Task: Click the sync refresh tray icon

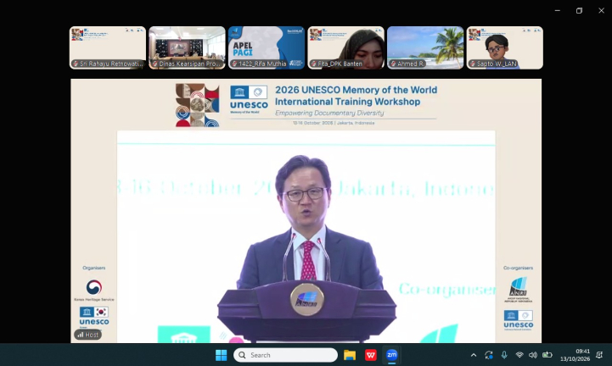Action: [x=489, y=355]
